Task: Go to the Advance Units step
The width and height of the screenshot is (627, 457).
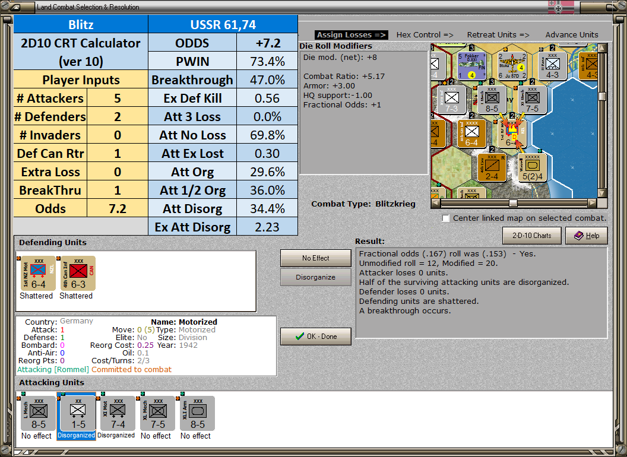Action: pos(571,35)
